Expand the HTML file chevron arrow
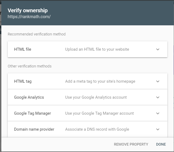 [x=158, y=49]
